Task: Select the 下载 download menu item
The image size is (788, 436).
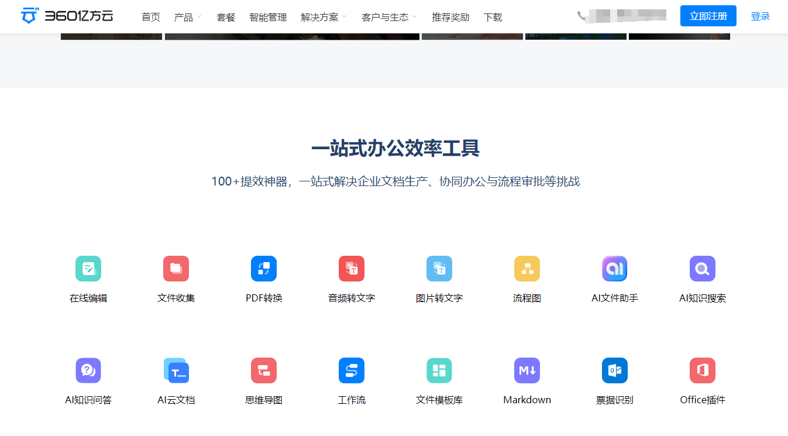Action: (493, 17)
